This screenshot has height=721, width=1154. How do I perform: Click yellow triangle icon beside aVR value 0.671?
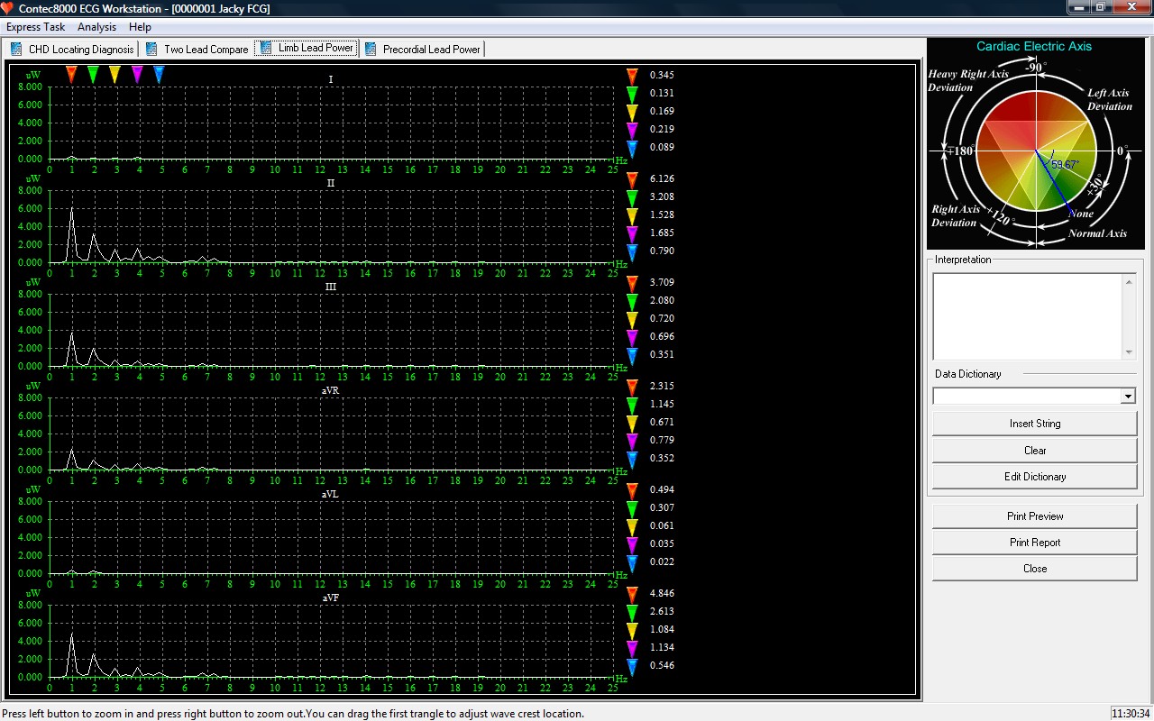(x=632, y=423)
